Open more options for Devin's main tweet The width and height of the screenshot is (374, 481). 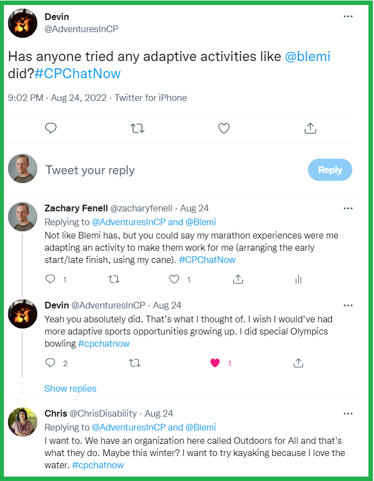click(x=348, y=17)
